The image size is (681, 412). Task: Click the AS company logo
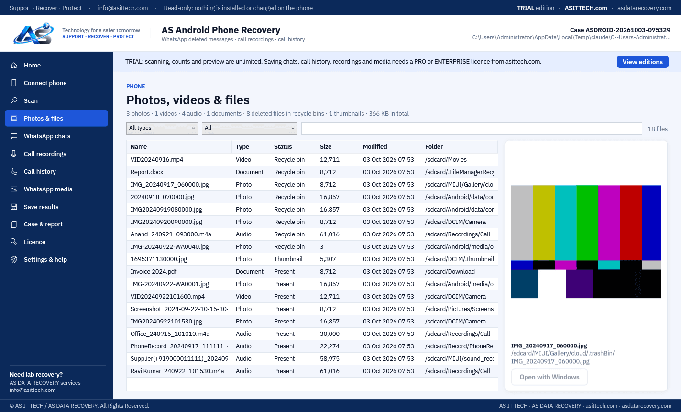pos(33,33)
